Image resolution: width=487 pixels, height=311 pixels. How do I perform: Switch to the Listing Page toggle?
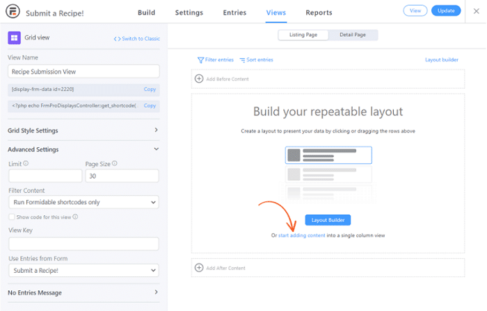pyautogui.click(x=303, y=35)
